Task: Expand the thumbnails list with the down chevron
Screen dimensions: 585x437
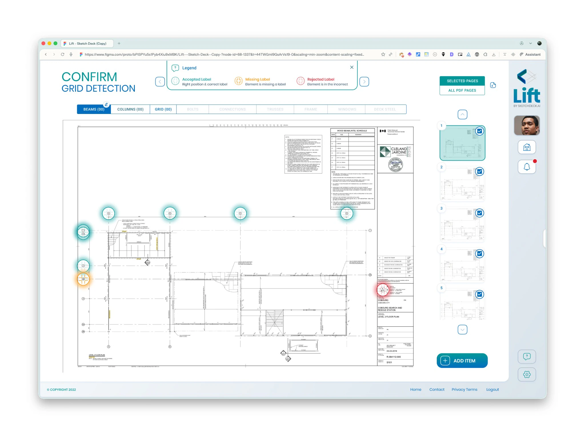Action: click(x=462, y=330)
